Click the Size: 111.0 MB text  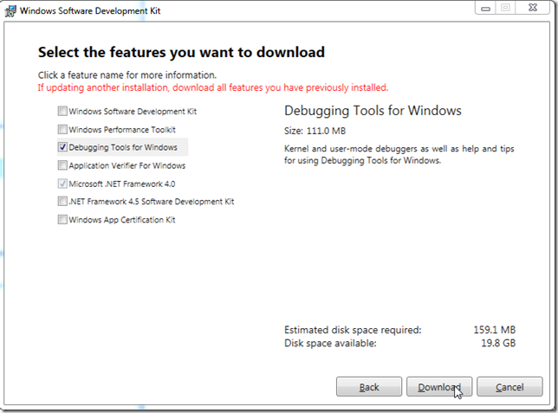click(x=315, y=131)
